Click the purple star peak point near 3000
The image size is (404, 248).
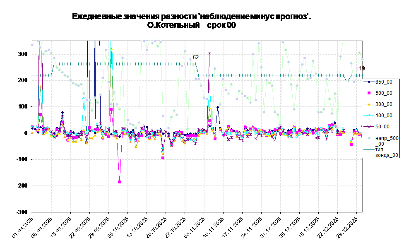209,53
